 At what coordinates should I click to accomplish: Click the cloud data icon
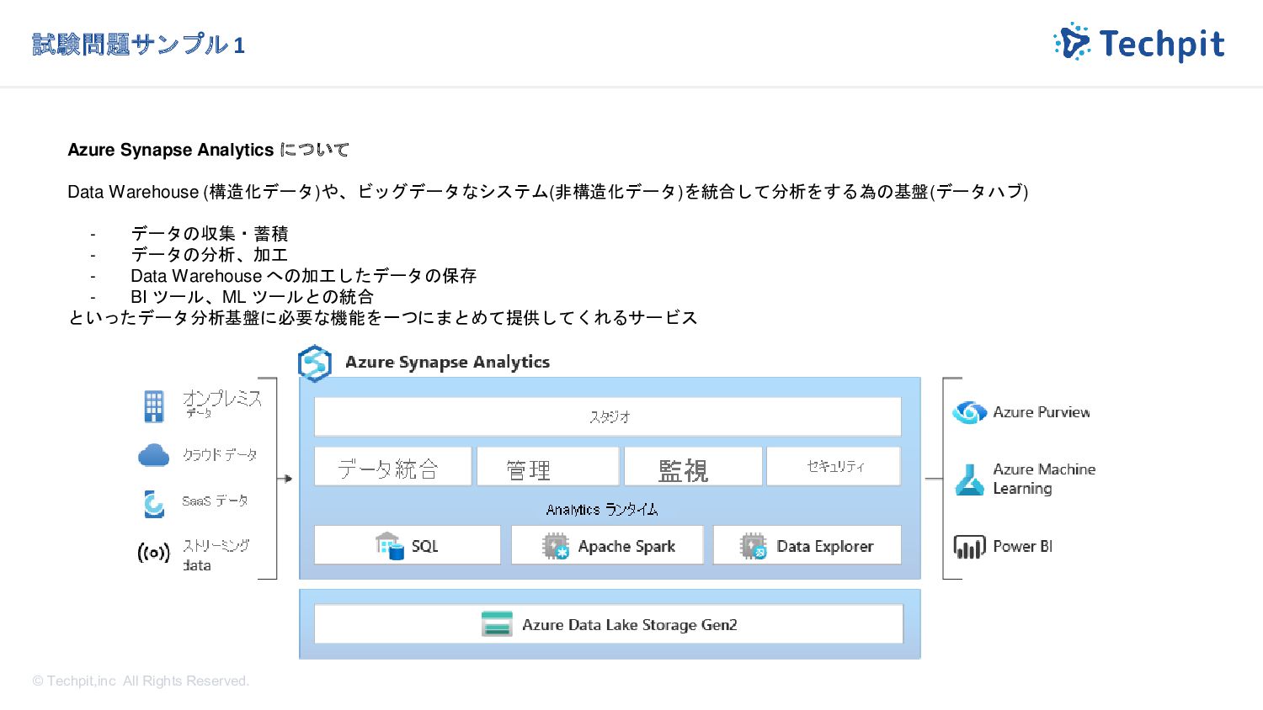[x=154, y=455]
